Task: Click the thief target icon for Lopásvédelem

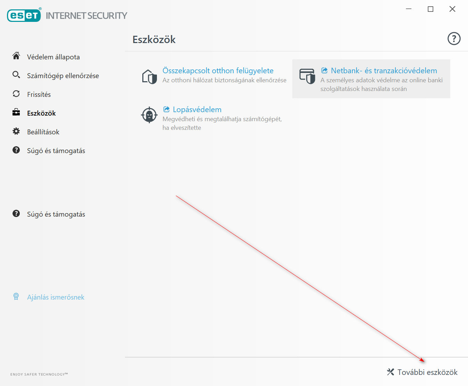Action: click(149, 115)
